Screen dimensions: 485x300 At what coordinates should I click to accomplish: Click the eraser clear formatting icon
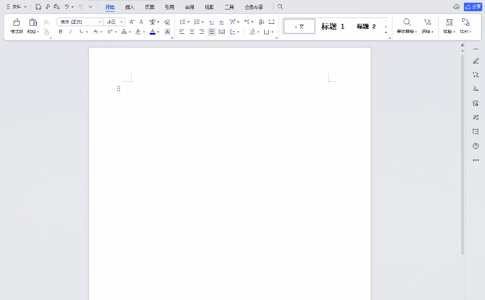point(167,22)
